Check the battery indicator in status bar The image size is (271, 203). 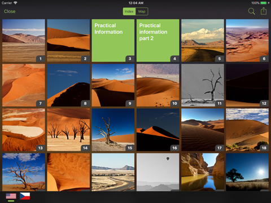[x=264, y=3]
